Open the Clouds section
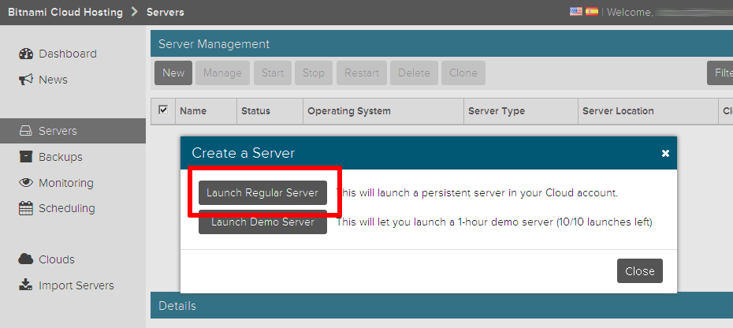This screenshot has height=328, width=733. click(57, 259)
